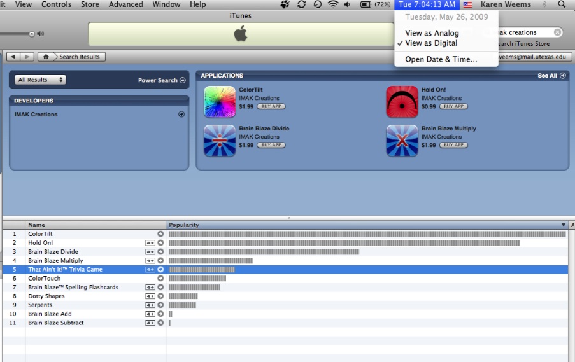Click the arrow icon in Dotty Shapes row

point(160,296)
